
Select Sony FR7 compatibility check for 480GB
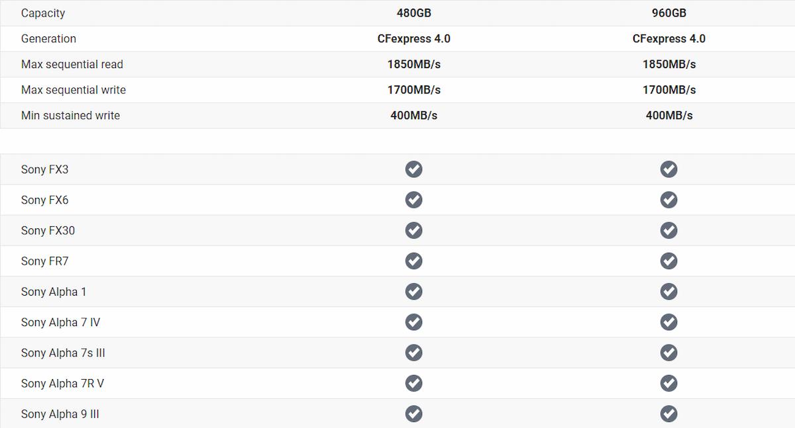point(413,261)
